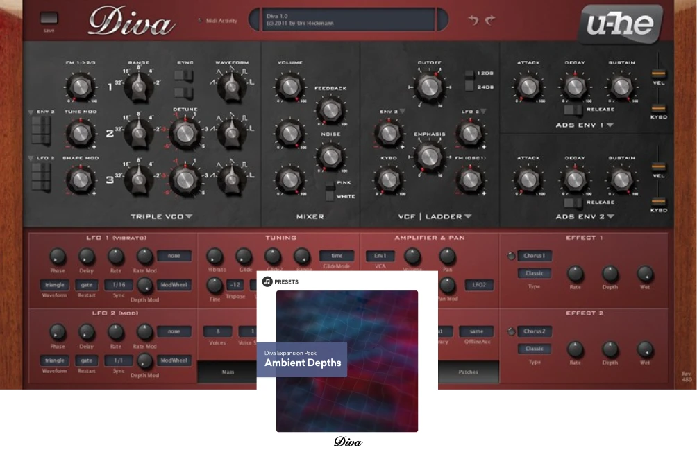The height and width of the screenshot is (452, 697).
Task: Click the undo arrow icon
Action: pos(473,20)
